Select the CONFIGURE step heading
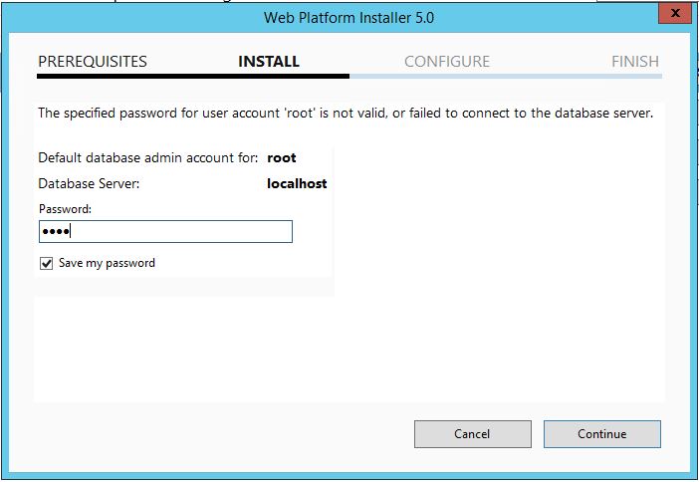The height and width of the screenshot is (482, 699). tap(447, 61)
